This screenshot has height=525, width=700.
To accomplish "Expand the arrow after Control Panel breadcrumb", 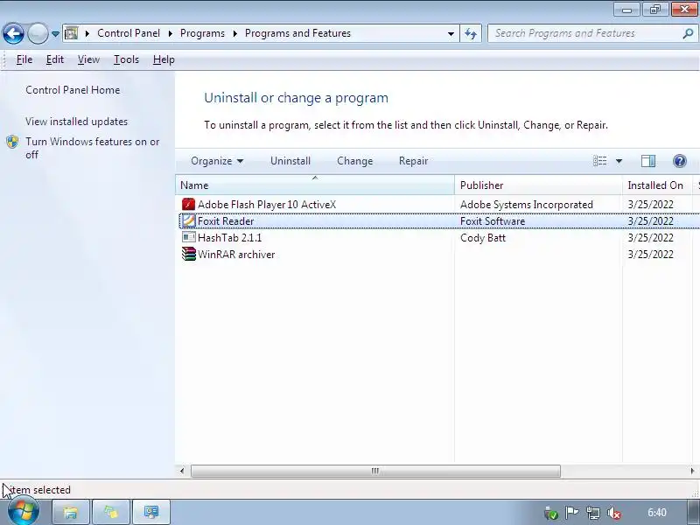I will (170, 33).
